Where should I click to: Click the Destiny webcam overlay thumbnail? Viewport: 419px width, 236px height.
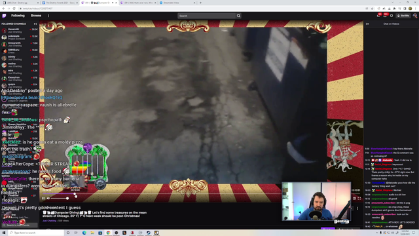point(316,202)
